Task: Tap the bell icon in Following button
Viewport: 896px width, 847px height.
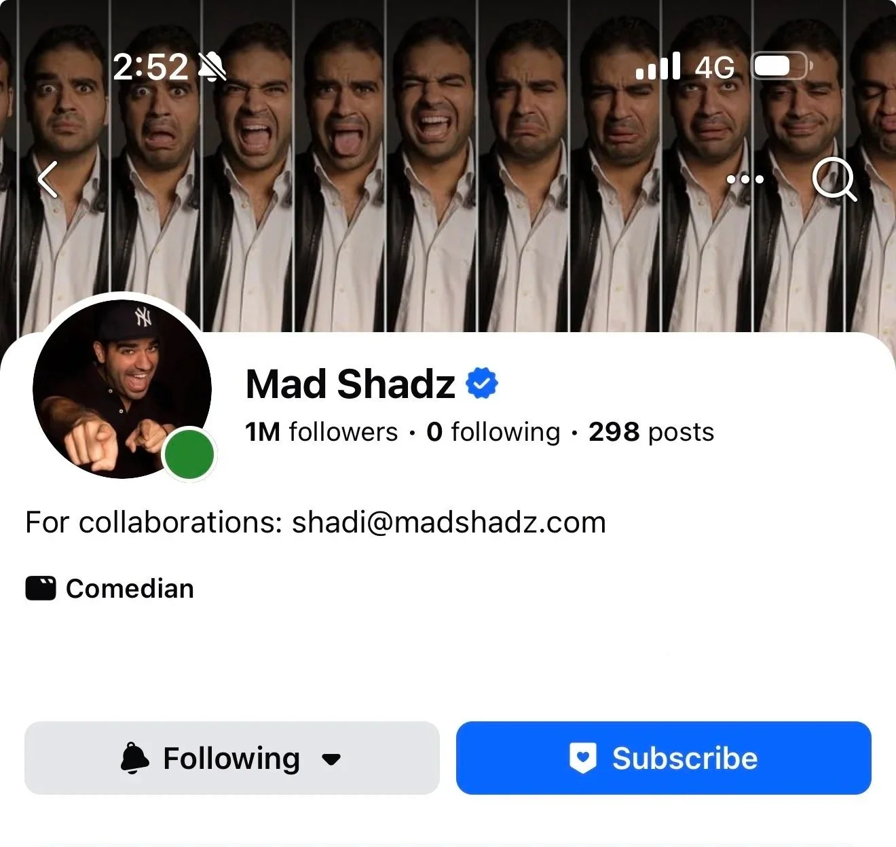Action: [x=134, y=758]
